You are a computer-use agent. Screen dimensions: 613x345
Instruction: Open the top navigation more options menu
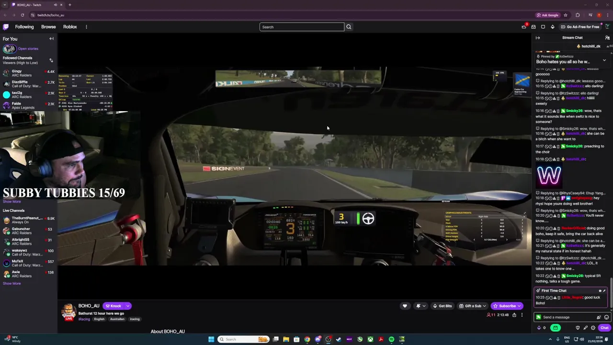[x=86, y=27]
